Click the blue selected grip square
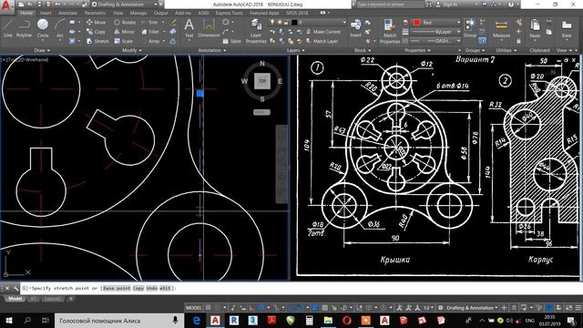 [x=199, y=93]
